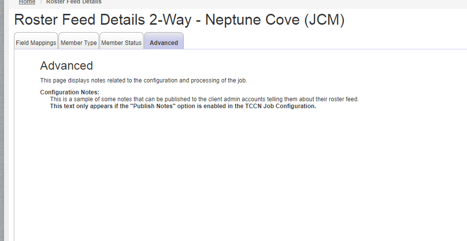Click "Neptune Cove" in the page title

coord(252,20)
